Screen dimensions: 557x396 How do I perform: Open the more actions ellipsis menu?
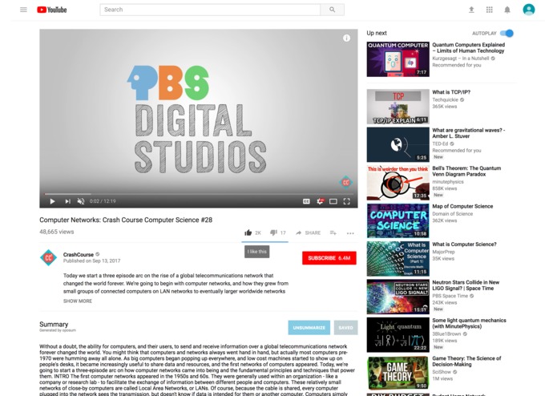(350, 233)
